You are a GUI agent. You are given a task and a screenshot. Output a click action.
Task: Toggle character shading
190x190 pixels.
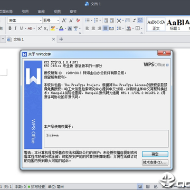(70, 28)
